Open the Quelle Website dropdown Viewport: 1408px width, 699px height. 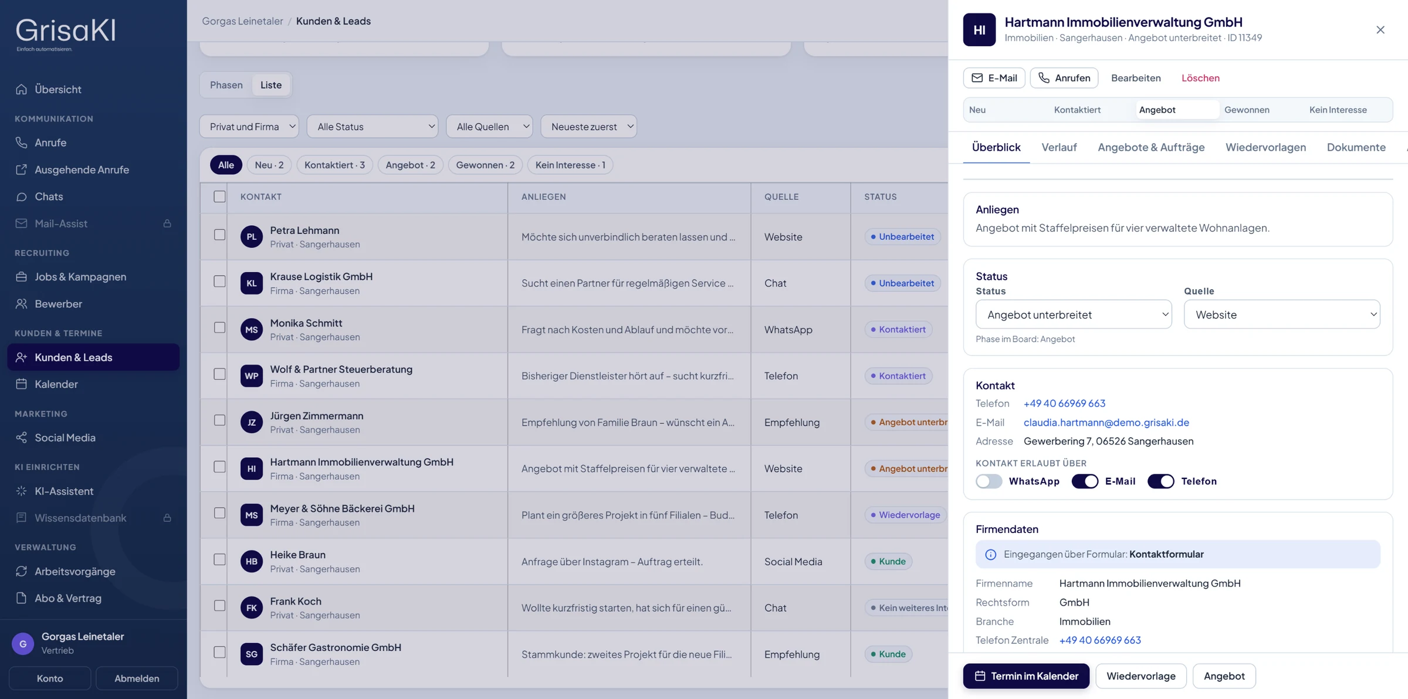coord(1282,314)
